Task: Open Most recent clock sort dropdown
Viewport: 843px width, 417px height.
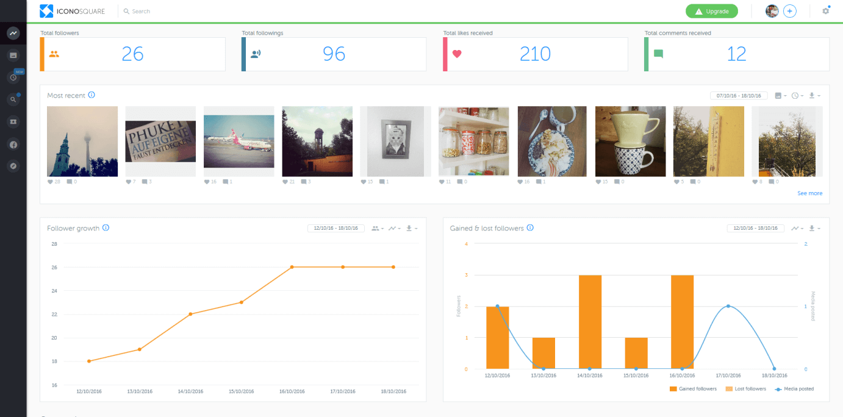Action: pyautogui.click(x=797, y=96)
